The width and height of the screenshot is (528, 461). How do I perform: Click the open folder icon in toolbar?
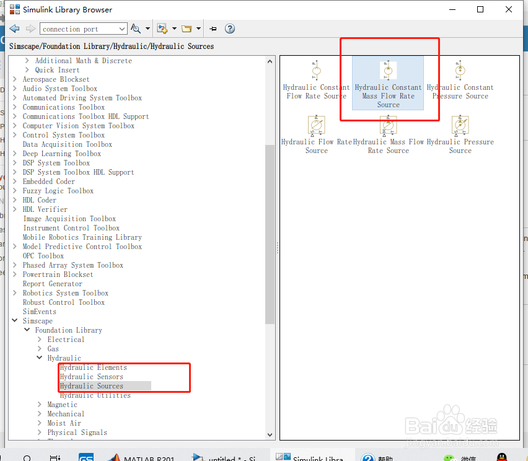(187, 29)
